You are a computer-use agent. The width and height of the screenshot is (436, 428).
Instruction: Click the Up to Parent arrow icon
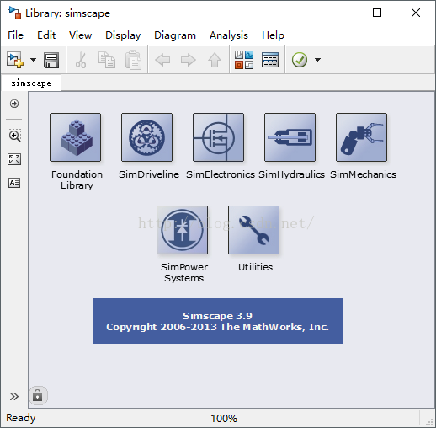[x=215, y=60]
